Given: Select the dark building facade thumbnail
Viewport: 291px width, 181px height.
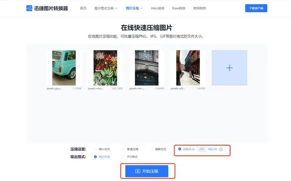Looking at the screenshot, I should click(146, 68).
